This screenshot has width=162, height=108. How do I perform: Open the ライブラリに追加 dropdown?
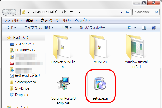click(39, 27)
